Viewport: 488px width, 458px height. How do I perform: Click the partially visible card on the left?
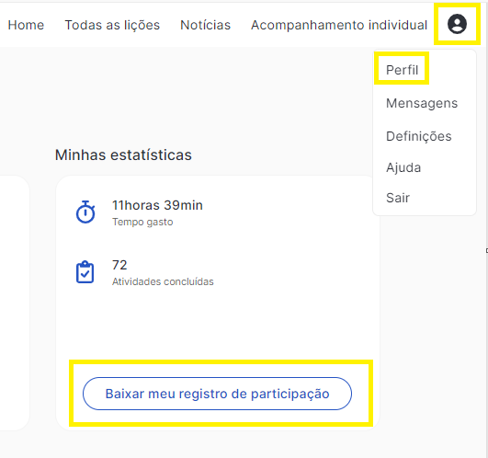(15, 303)
